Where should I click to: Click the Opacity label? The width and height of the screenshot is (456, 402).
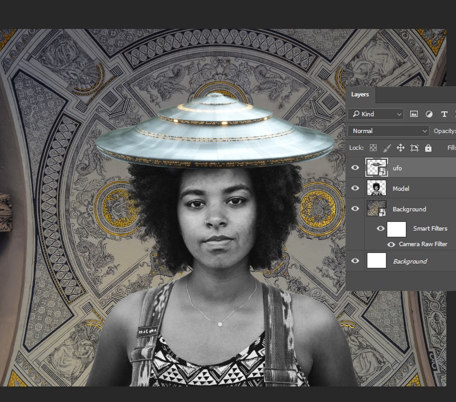tap(444, 131)
